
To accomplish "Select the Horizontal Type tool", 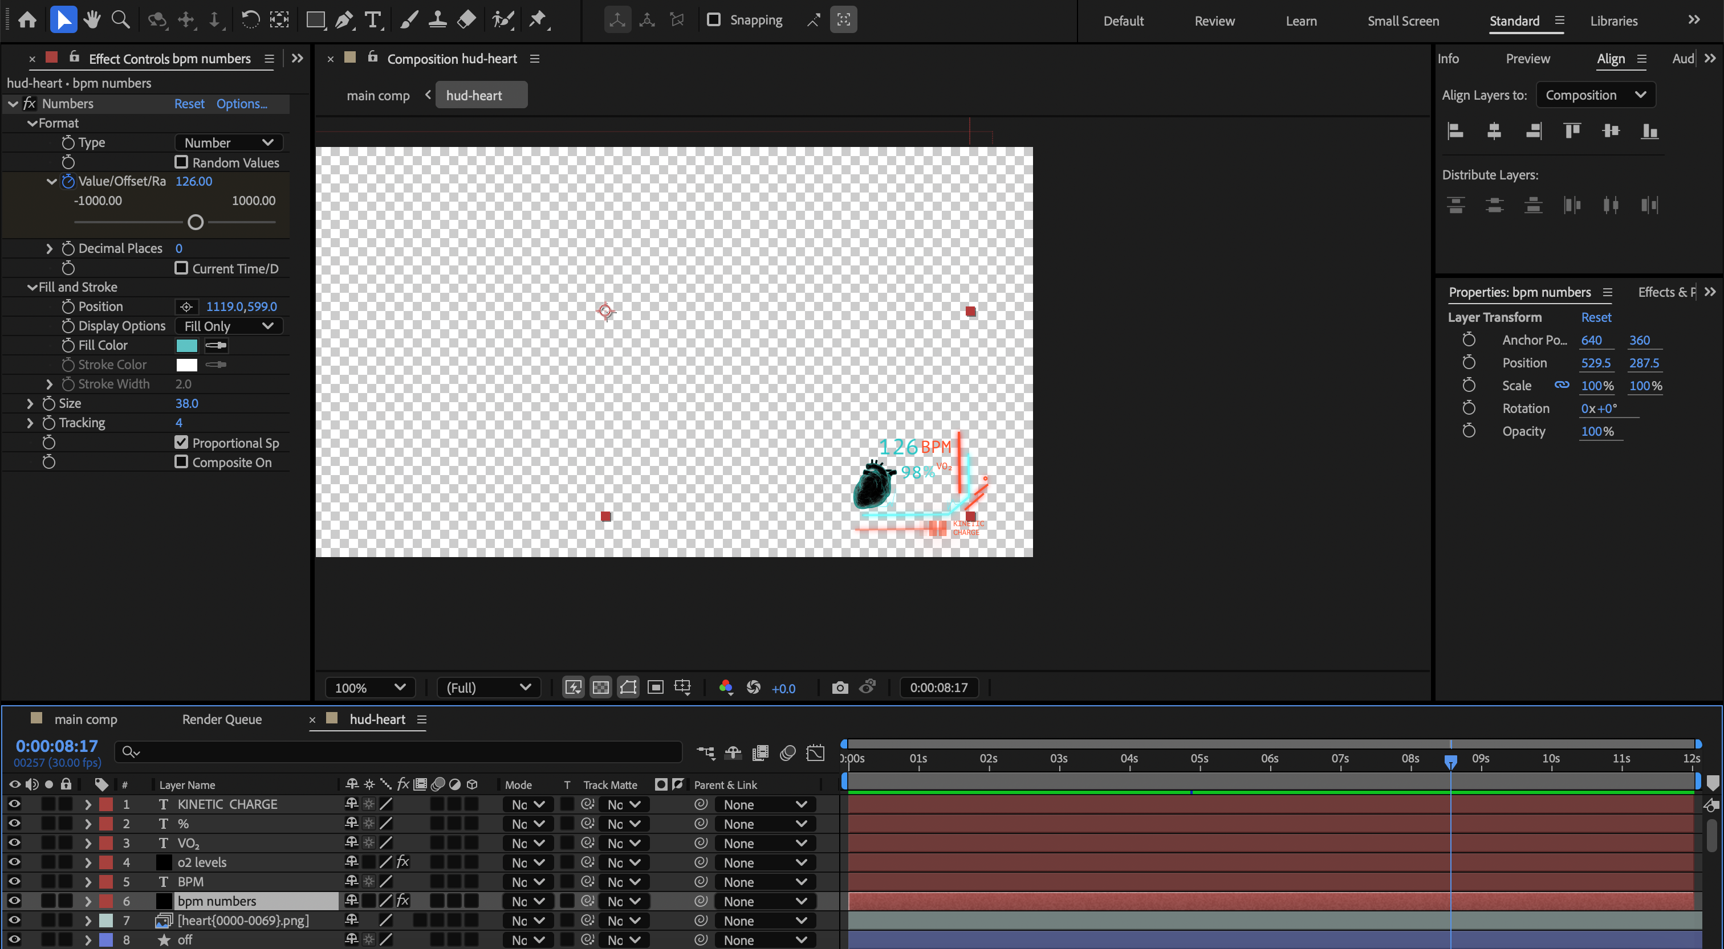I will (372, 19).
